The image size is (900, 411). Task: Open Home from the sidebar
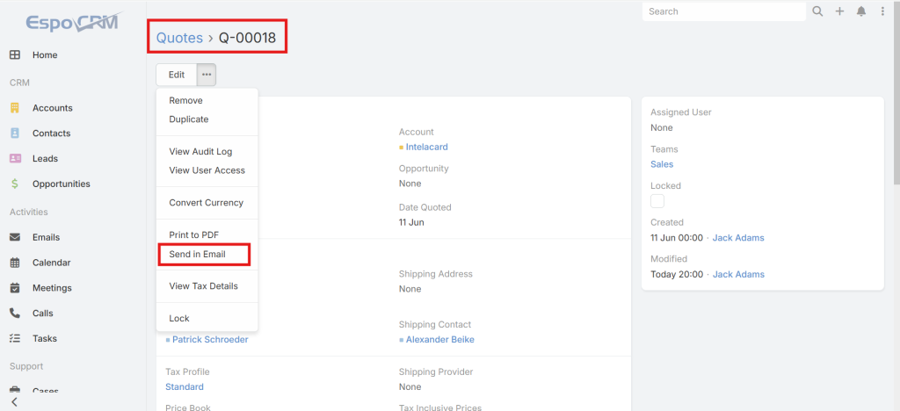click(45, 55)
